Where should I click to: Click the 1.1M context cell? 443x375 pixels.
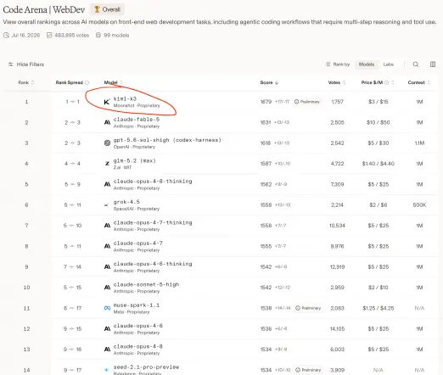pyautogui.click(x=419, y=143)
